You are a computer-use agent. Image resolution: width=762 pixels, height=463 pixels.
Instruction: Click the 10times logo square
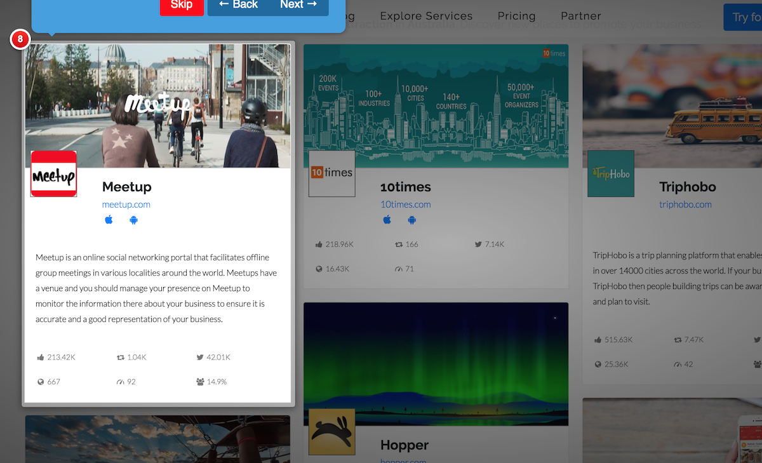coord(331,173)
